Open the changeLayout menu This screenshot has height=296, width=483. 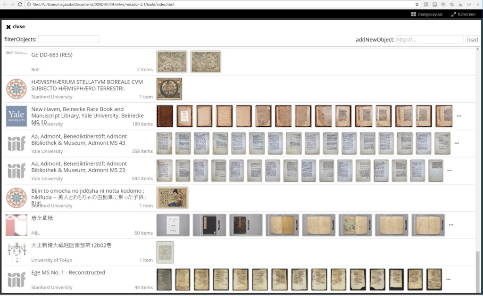pos(426,14)
